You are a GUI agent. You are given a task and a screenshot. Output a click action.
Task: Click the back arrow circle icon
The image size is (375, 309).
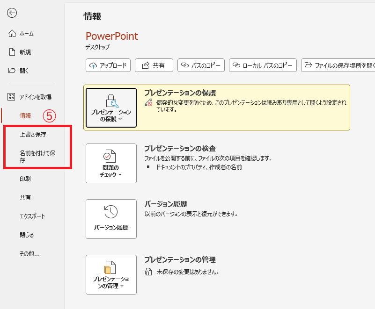tap(12, 13)
